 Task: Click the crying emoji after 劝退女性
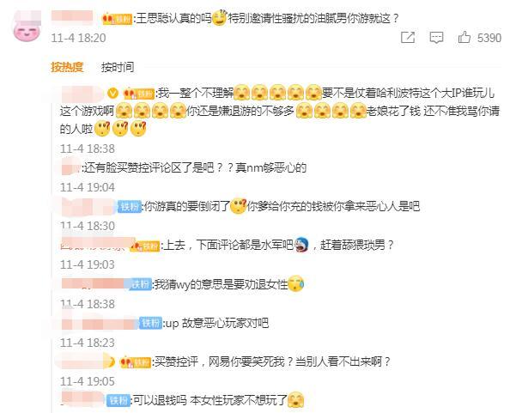point(296,283)
